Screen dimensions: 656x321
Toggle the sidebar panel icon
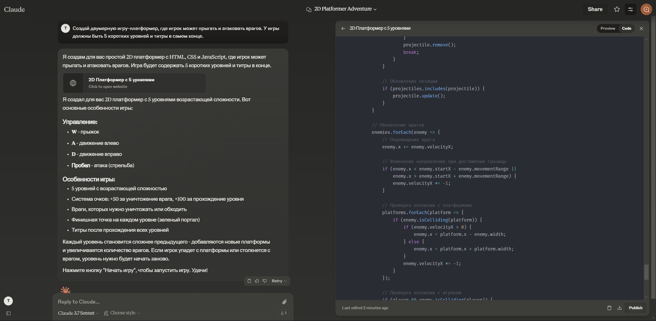tap(8, 313)
